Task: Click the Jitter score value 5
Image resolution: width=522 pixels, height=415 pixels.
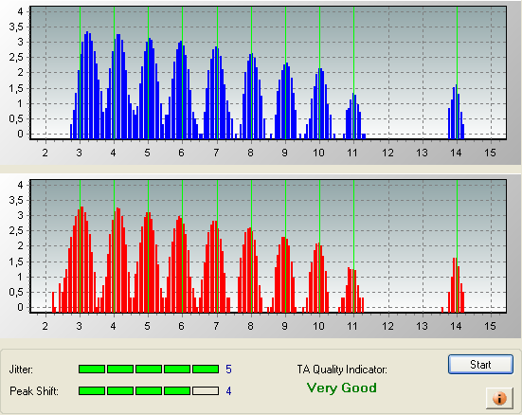Action: click(x=228, y=369)
